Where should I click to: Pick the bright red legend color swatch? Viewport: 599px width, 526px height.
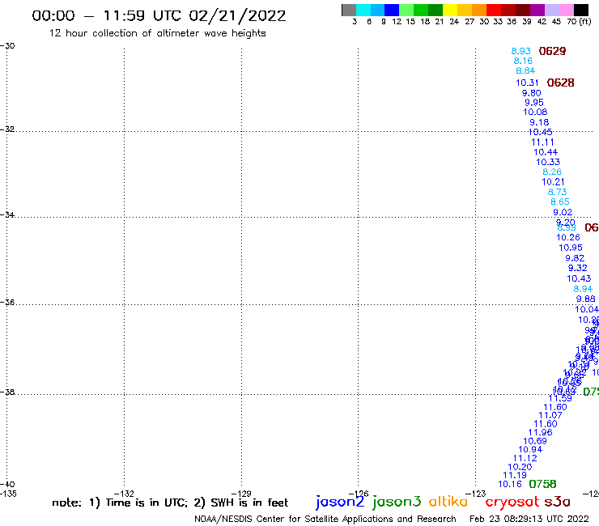click(x=494, y=10)
